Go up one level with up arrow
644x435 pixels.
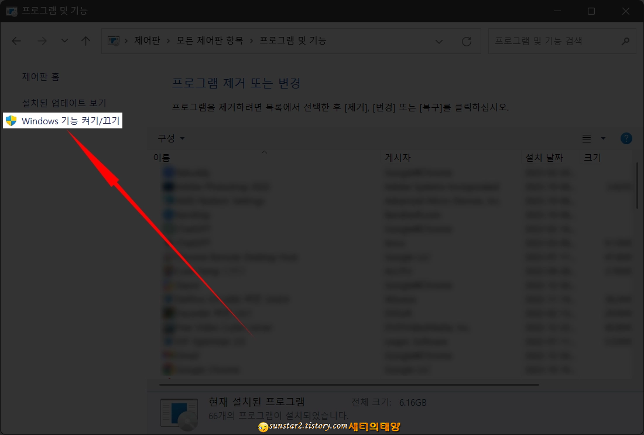point(85,40)
